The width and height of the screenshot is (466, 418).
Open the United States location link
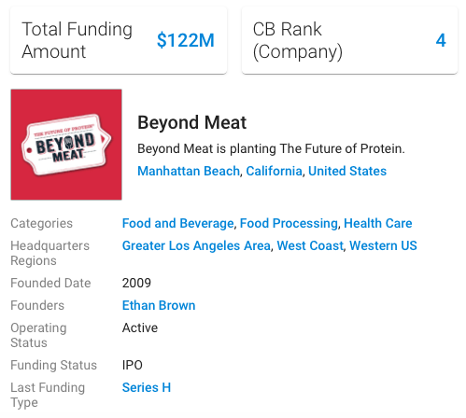coord(347,171)
